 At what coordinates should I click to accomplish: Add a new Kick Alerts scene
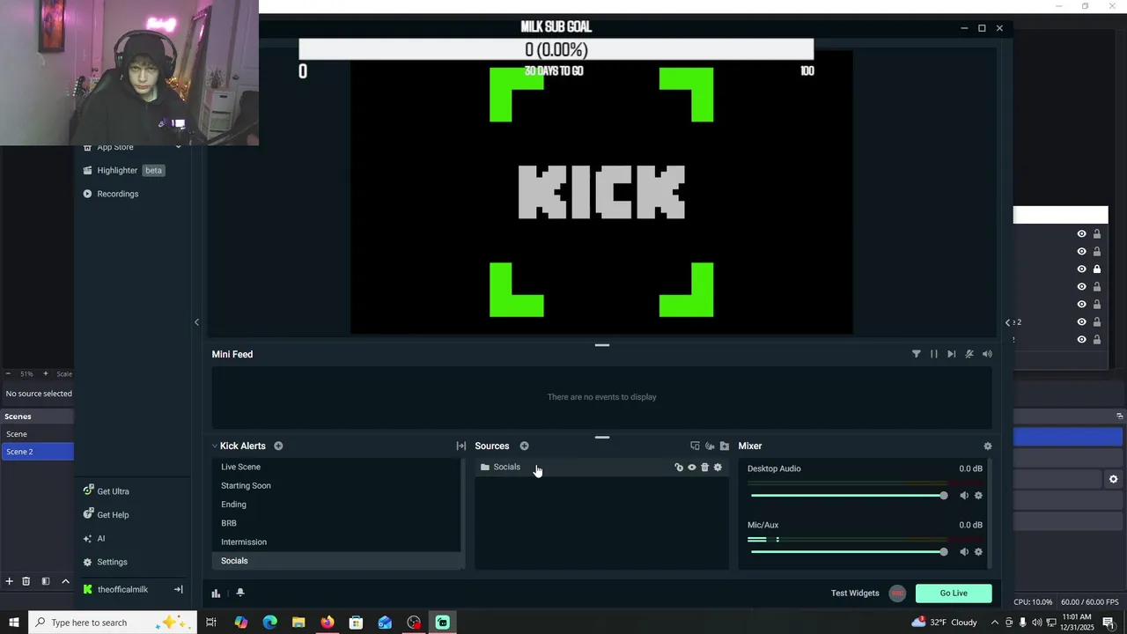click(278, 446)
